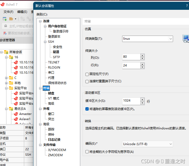The height and width of the screenshot is (166, 189).
Task: Enable 将含糊的大小字符视为宽字符(A)
Action: tap(87, 152)
